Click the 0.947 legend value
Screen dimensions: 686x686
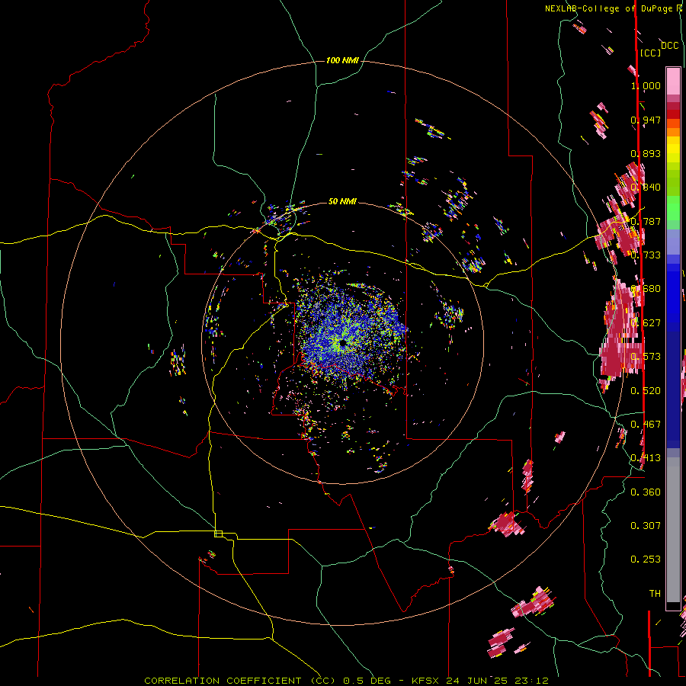point(646,120)
